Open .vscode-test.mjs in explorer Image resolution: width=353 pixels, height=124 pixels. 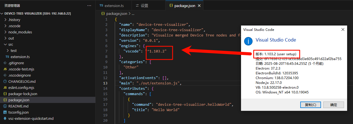click(x=21, y=69)
